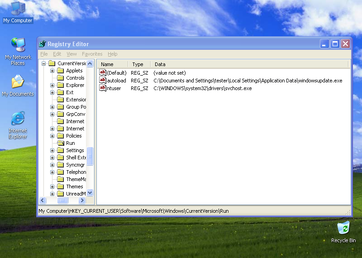The width and height of the screenshot is (362, 258).
Task: Open My Network Places desktop icon
Action: 18,51
